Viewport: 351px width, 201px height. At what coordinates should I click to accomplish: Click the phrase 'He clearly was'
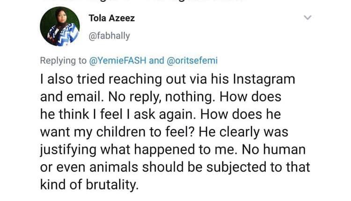tap(243, 132)
